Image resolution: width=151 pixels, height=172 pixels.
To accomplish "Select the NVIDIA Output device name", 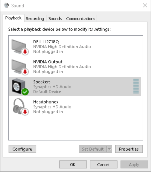I will pyautogui.click(x=48, y=62).
